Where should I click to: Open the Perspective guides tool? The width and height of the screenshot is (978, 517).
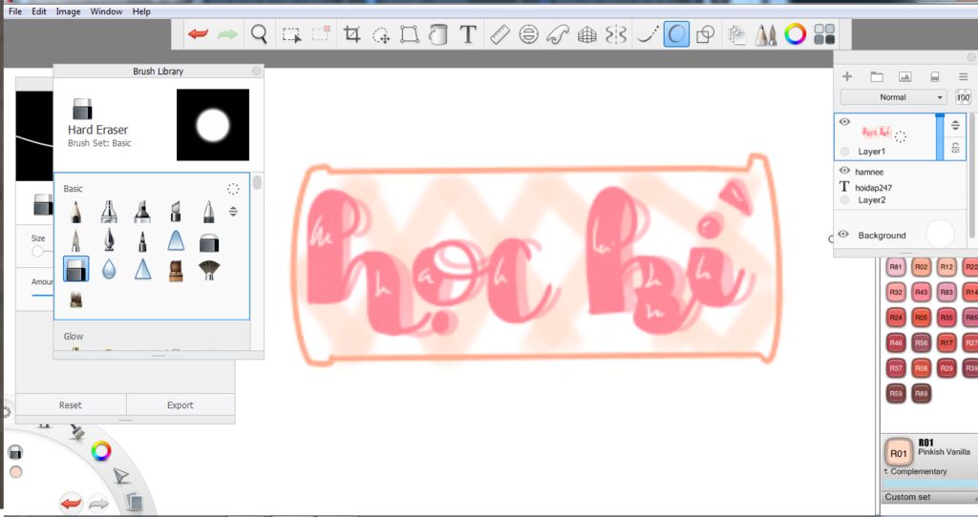click(x=587, y=35)
